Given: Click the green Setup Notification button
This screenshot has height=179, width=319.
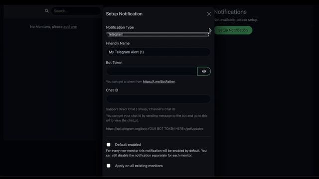Looking at the screenshot, I should click(x=233, y=30).
